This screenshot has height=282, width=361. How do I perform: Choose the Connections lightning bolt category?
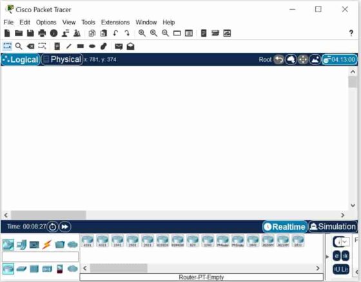[x=46, y=245]
